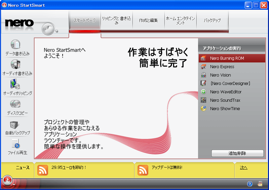This screenshot has width=269, height=190.
Task: Open the 29.95ユーロを節約！ news item
Action: click(69, 168)
